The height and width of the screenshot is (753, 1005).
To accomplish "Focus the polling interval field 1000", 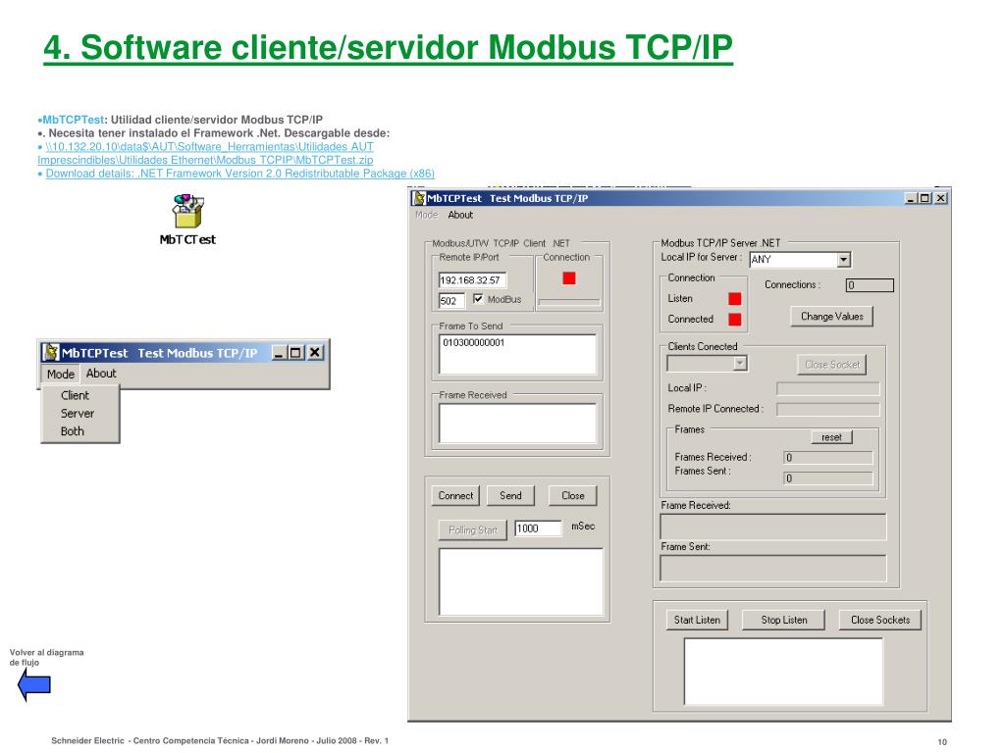I will tap(539, 528).
